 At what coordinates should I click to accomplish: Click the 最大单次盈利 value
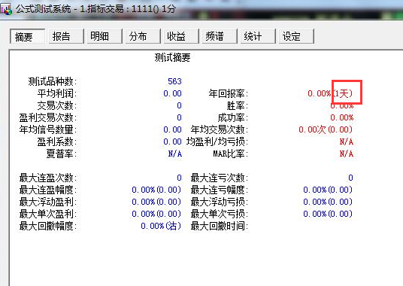156,214
